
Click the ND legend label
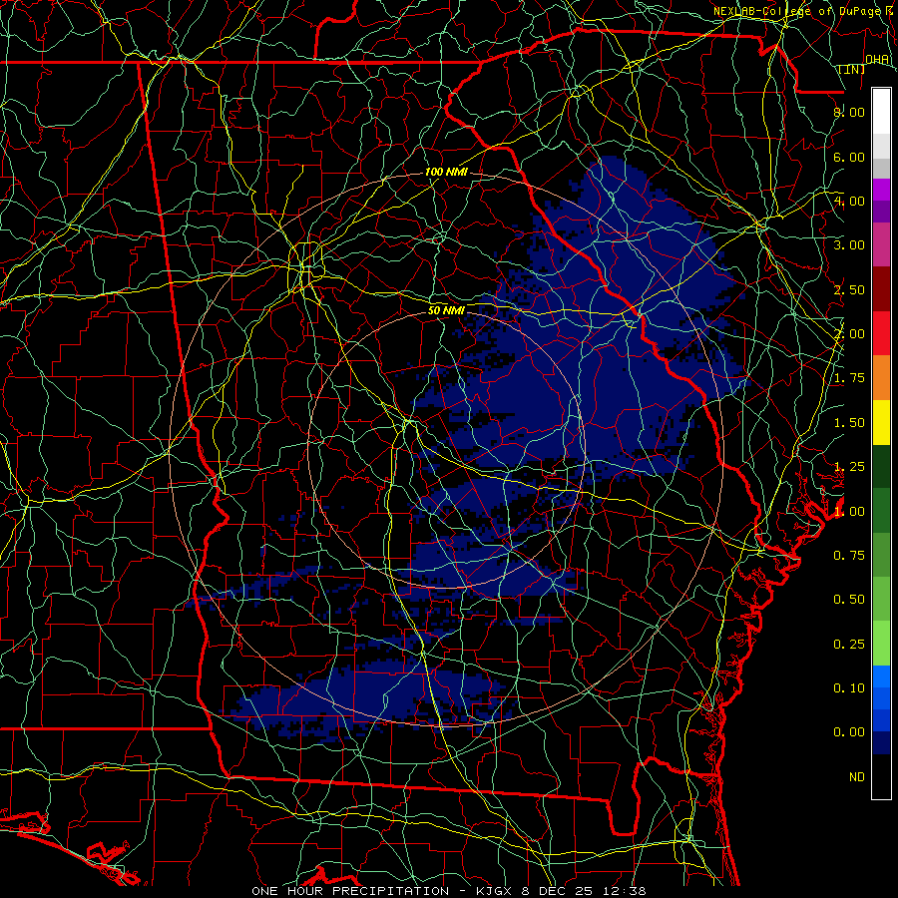[857, 777]
